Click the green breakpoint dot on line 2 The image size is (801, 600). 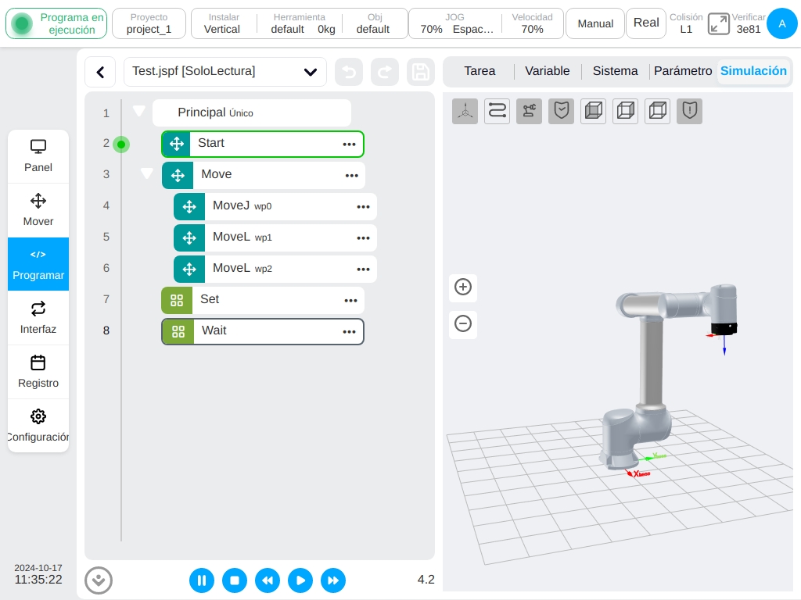(x=121, y=145)
